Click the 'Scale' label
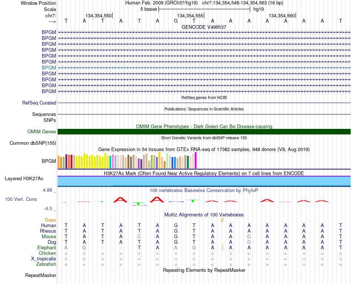Screen dimensions: 351x284 click(x=50, y=9)
